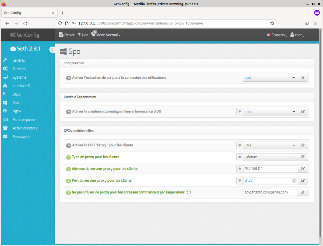Open the Firefox application menu
This screenshot has width=323, height=246.
[x=316, y=23]
